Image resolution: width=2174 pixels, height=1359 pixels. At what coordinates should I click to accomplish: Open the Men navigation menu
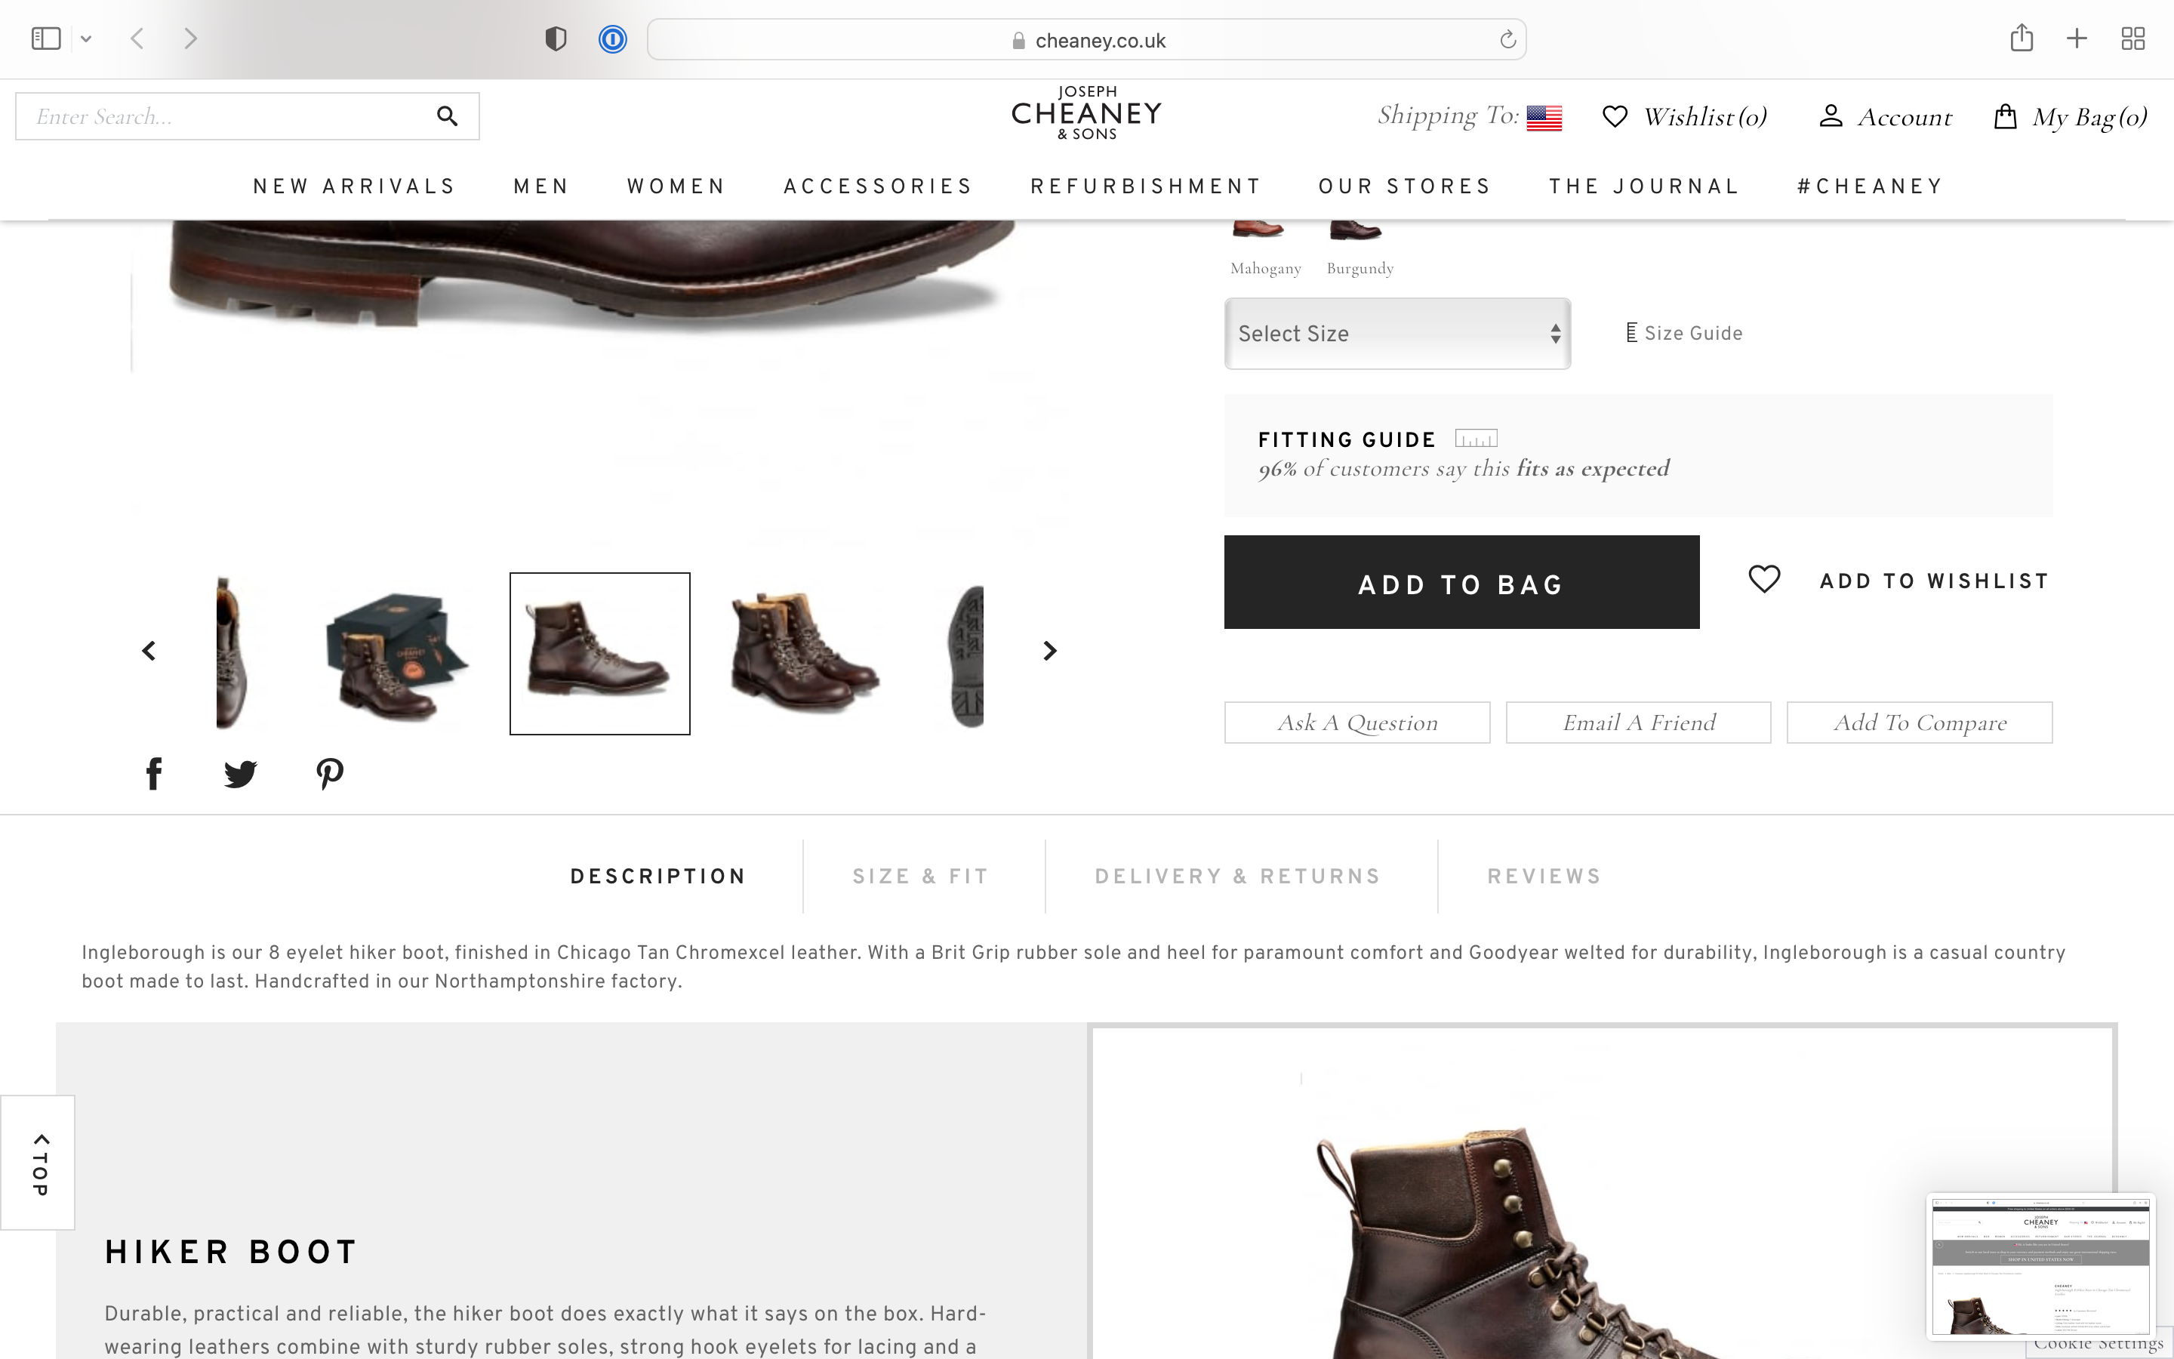point(542,186)
